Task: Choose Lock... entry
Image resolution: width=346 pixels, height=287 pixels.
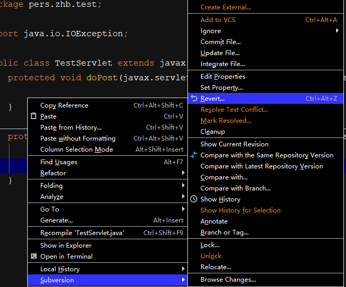Action: (266, 245)
